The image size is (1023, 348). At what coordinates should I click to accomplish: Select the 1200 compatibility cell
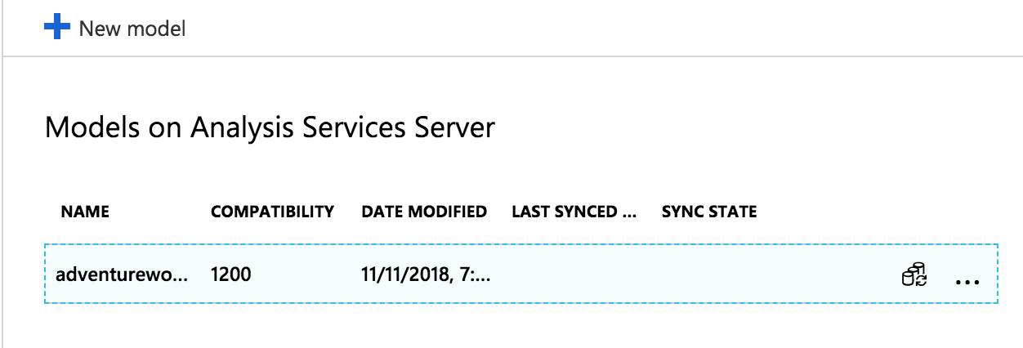[230, 275]
